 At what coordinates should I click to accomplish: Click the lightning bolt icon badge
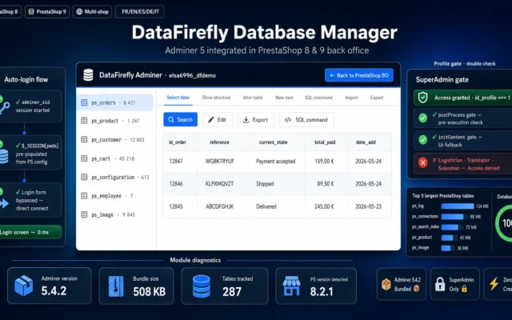tap(494, 284)
